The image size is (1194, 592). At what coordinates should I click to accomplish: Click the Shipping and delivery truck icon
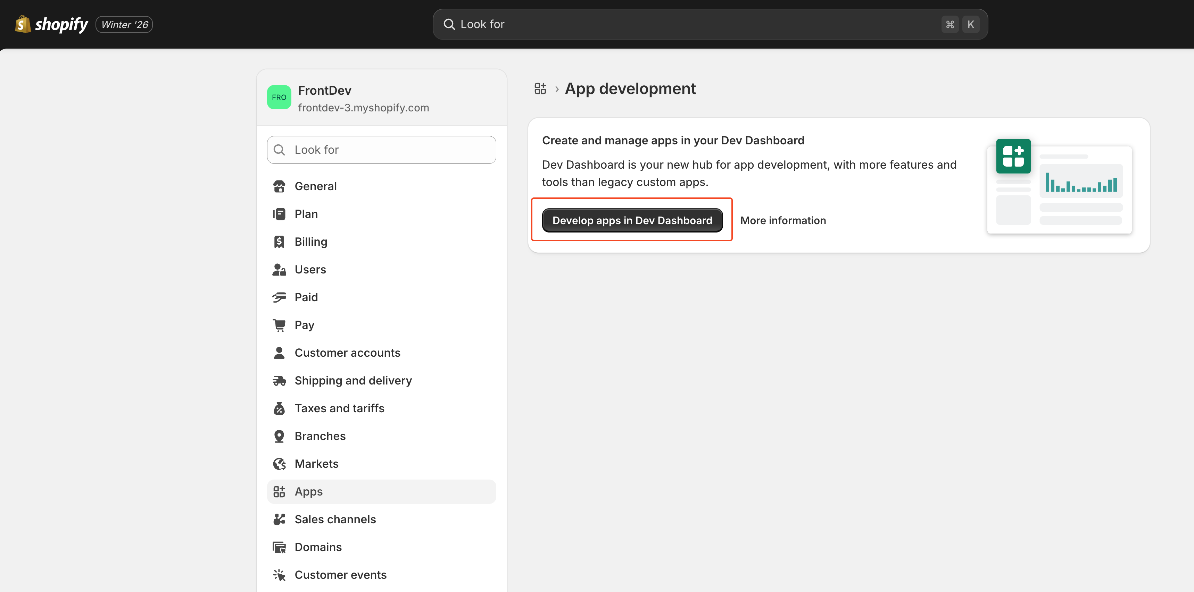(x=279, y=381)
